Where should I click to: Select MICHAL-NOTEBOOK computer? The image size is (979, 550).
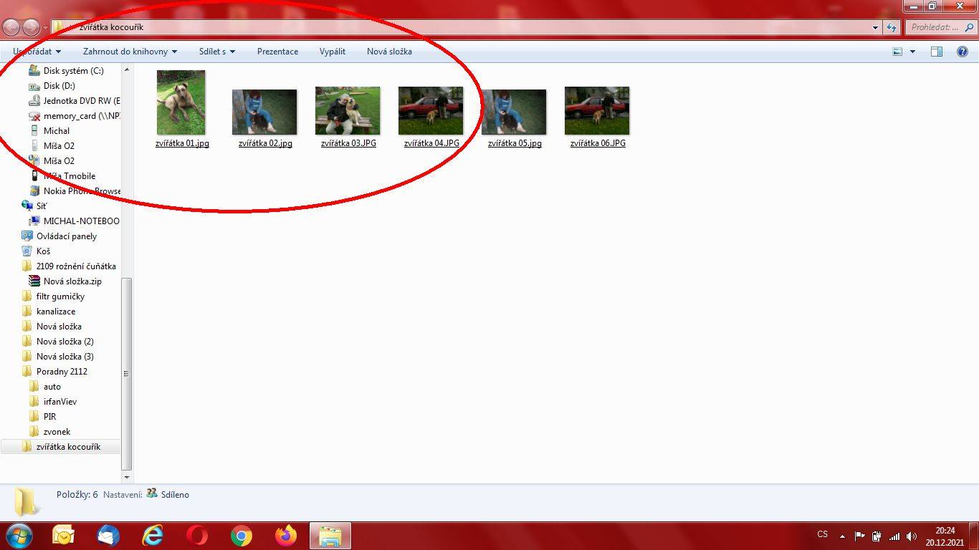(x=75, y=221)
